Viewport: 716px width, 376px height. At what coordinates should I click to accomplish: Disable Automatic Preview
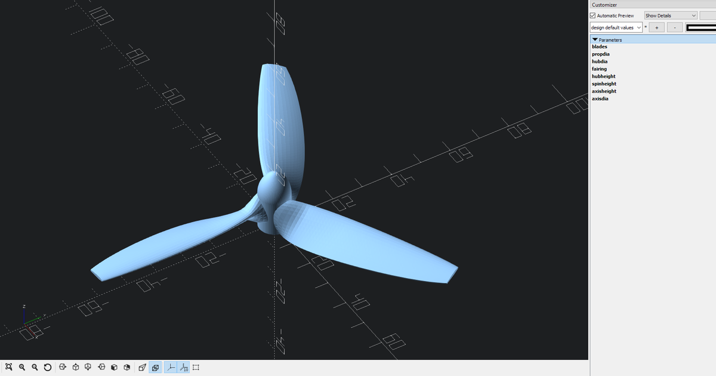pos(593,15)
